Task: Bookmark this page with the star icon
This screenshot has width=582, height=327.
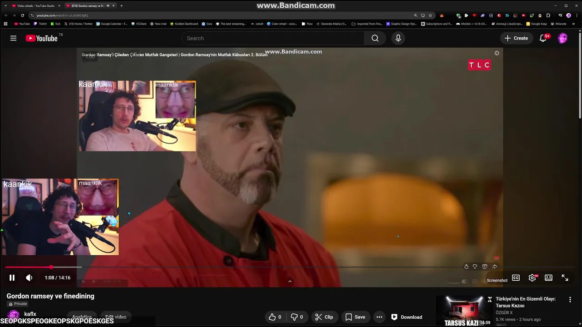Action: pyautogui.click(x=430, y=15)
